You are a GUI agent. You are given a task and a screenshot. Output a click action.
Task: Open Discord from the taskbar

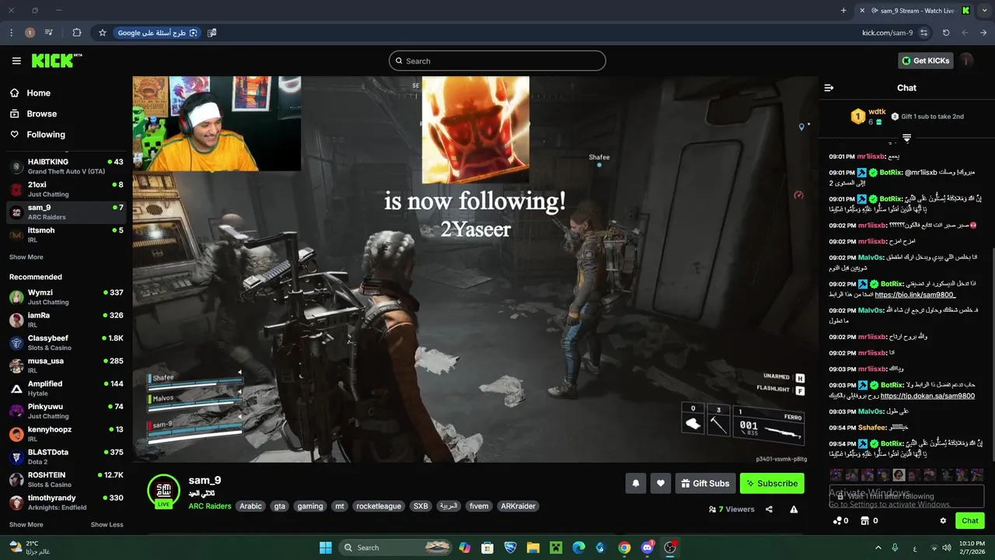648,548
